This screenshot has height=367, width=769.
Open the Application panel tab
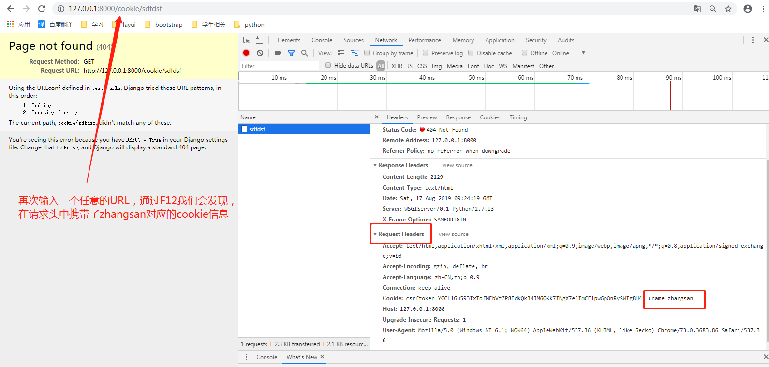500,40
